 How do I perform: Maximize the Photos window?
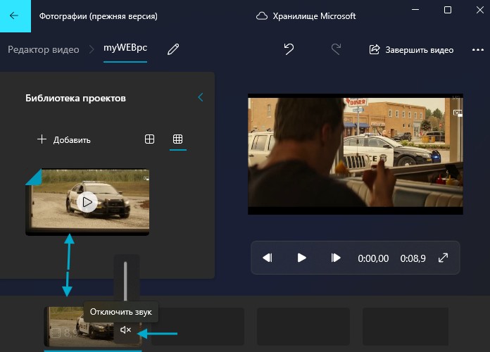point(448,10)
